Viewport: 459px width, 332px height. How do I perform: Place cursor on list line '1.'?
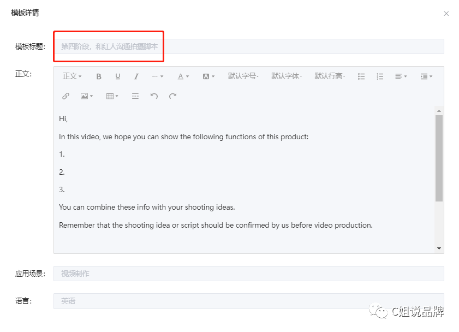(62, 155)
